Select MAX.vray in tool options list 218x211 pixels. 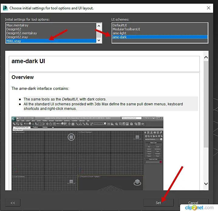tap(51, 41)
